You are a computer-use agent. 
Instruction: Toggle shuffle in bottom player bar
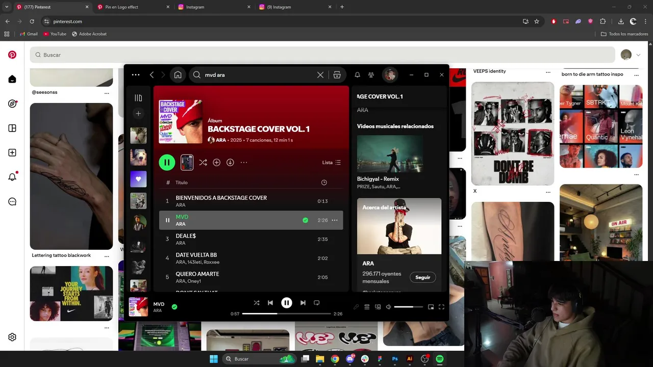point(257,303)
